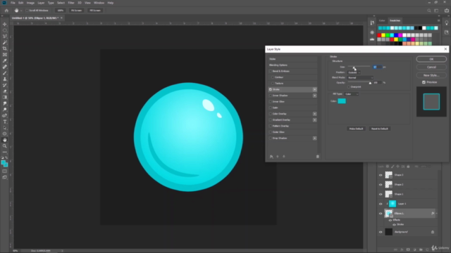Click the Make Default button
The height and width of the screenshot is (253, 451).
pyautogui.click(x=356, y=129)
